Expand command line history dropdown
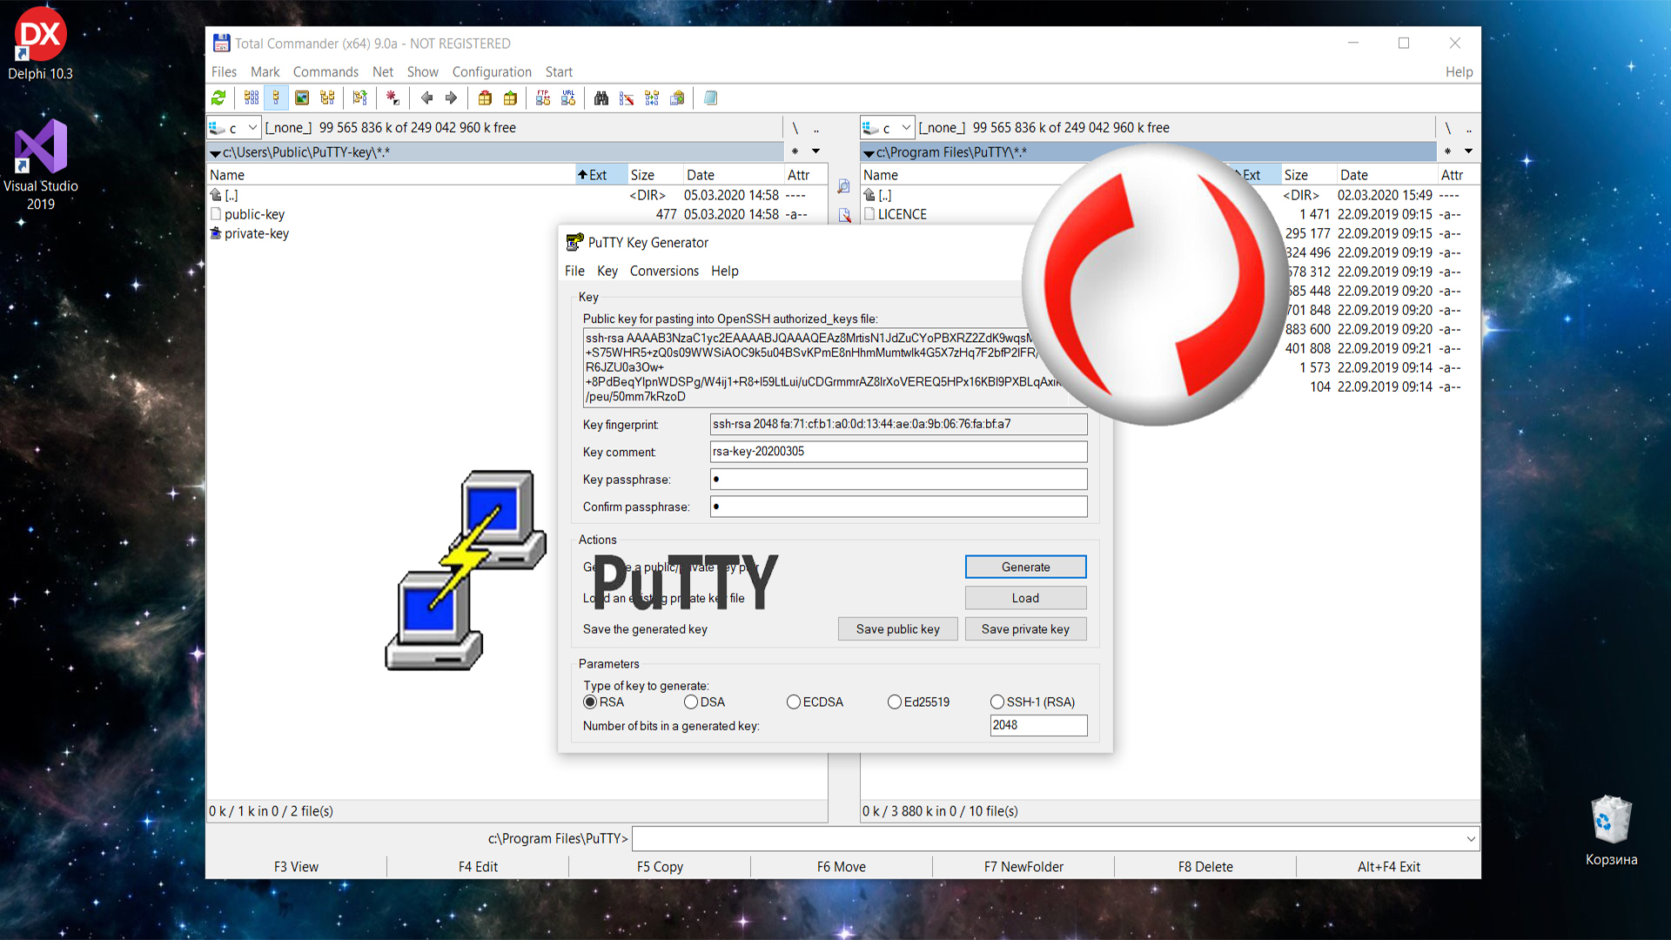1671x940 pixels. pos(1470,839)
